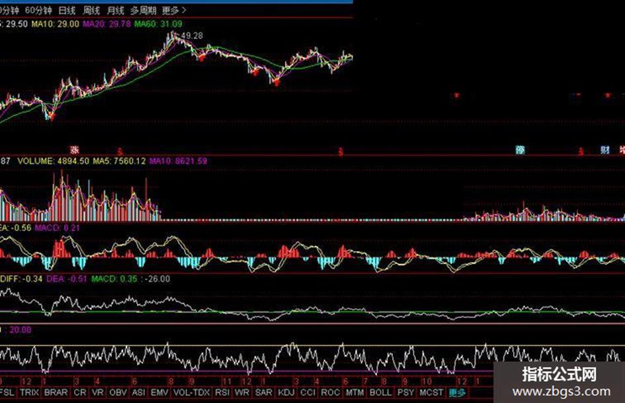Switch to the 日线 period tab
Screen dimensions: 625x403
67,11
